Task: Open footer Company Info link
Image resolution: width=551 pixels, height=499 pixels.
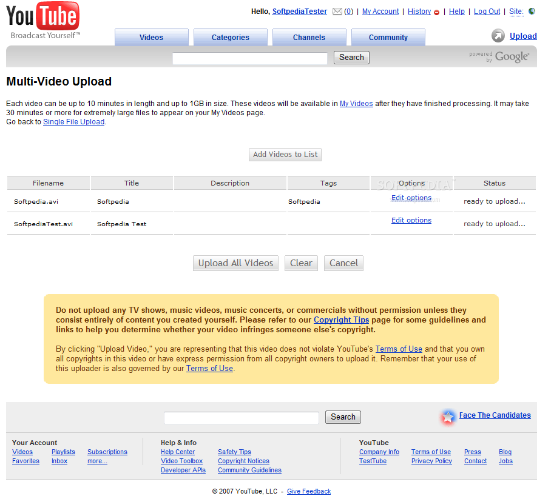Action: (x=379, y=452)
